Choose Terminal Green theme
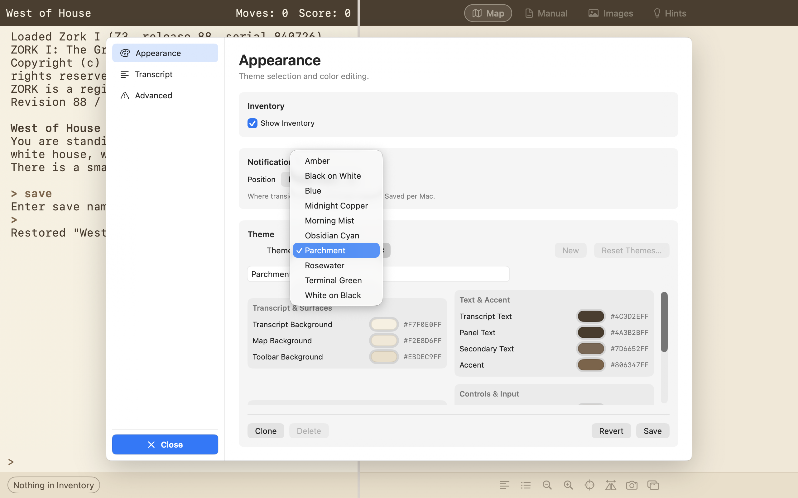 pyautogui.click(x=336, y=280)
